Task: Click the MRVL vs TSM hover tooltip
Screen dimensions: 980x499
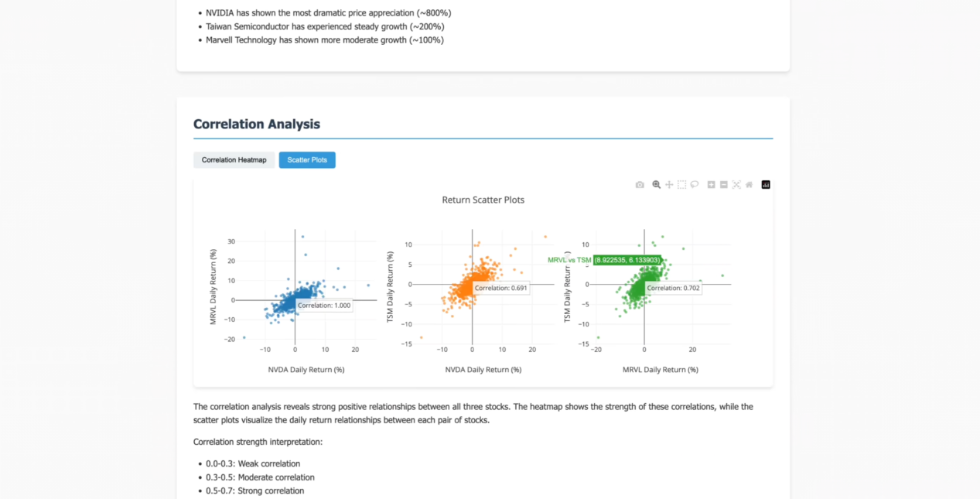Action: (627, 261)
